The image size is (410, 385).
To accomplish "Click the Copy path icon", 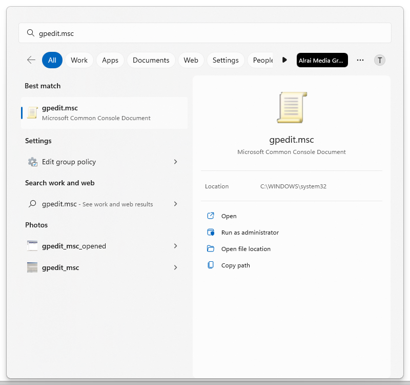I will pyautogui.click(x=210, y=265).
